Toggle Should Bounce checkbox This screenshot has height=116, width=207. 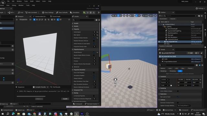(94, 52)
